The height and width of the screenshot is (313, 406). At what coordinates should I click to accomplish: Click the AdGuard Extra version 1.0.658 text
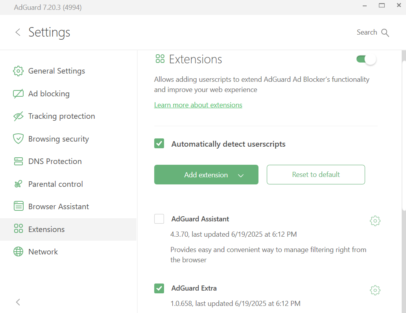pyautogui.click(x=235, y=304)
